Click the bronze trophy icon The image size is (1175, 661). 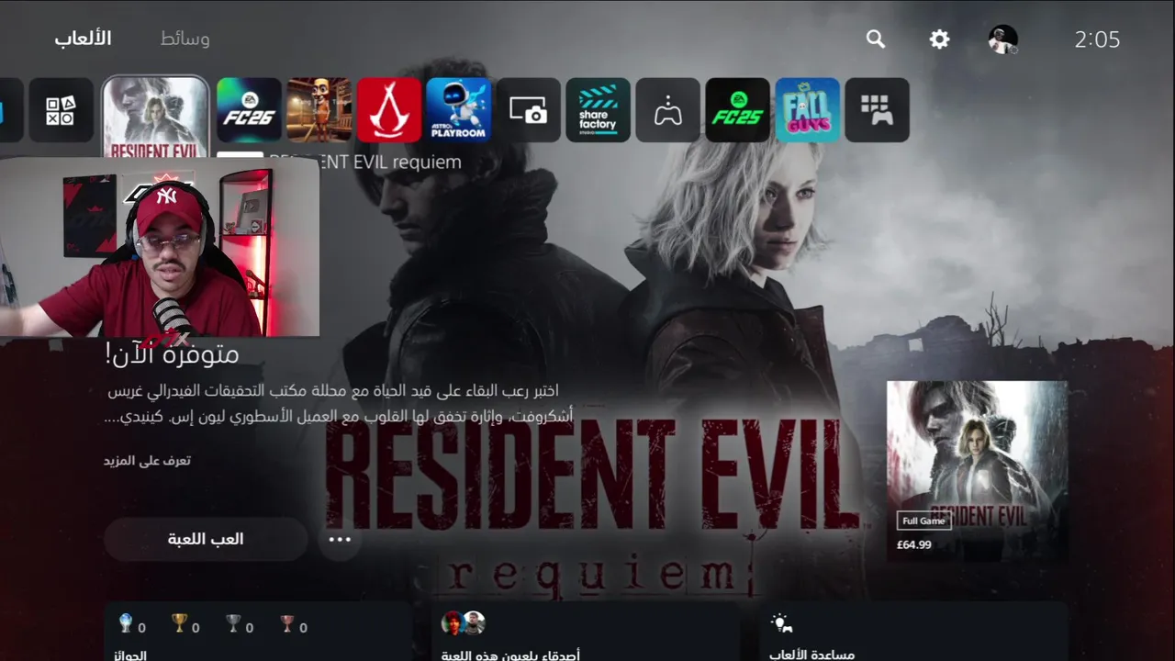click(x=287, y=623)
